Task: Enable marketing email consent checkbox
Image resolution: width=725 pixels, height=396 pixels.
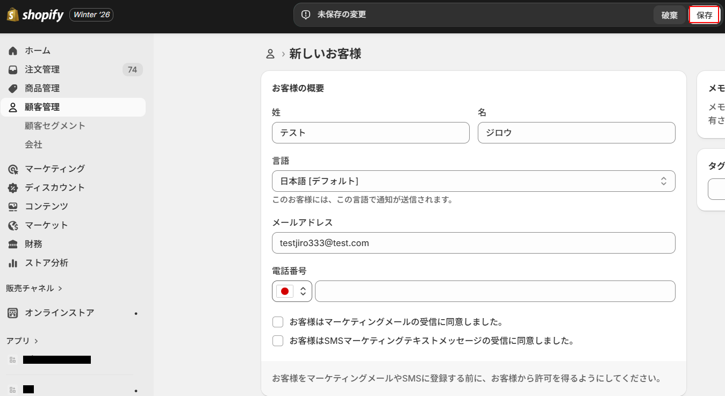Action: click(x=278, y=322)
